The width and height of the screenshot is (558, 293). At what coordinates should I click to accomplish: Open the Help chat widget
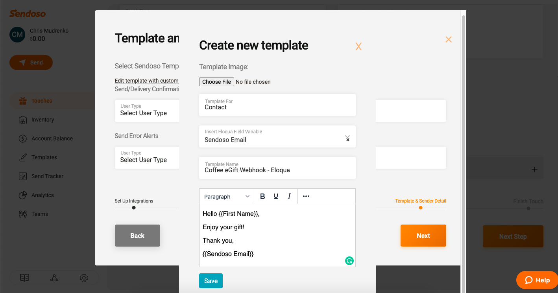click(x=537, y=280)
